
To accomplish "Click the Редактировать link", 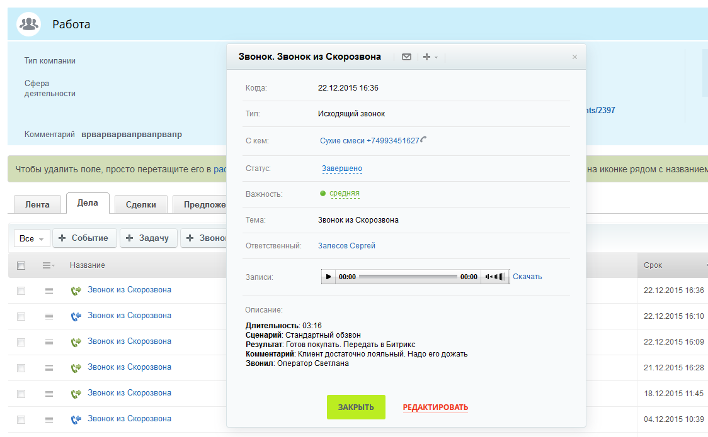I will click(435, 407).
